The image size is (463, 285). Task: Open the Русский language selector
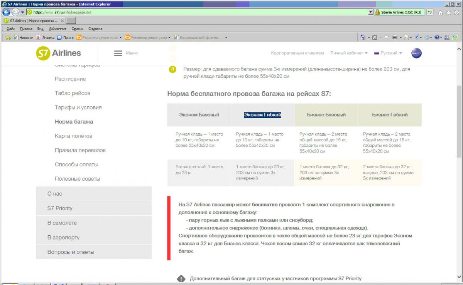click(388, 53)
